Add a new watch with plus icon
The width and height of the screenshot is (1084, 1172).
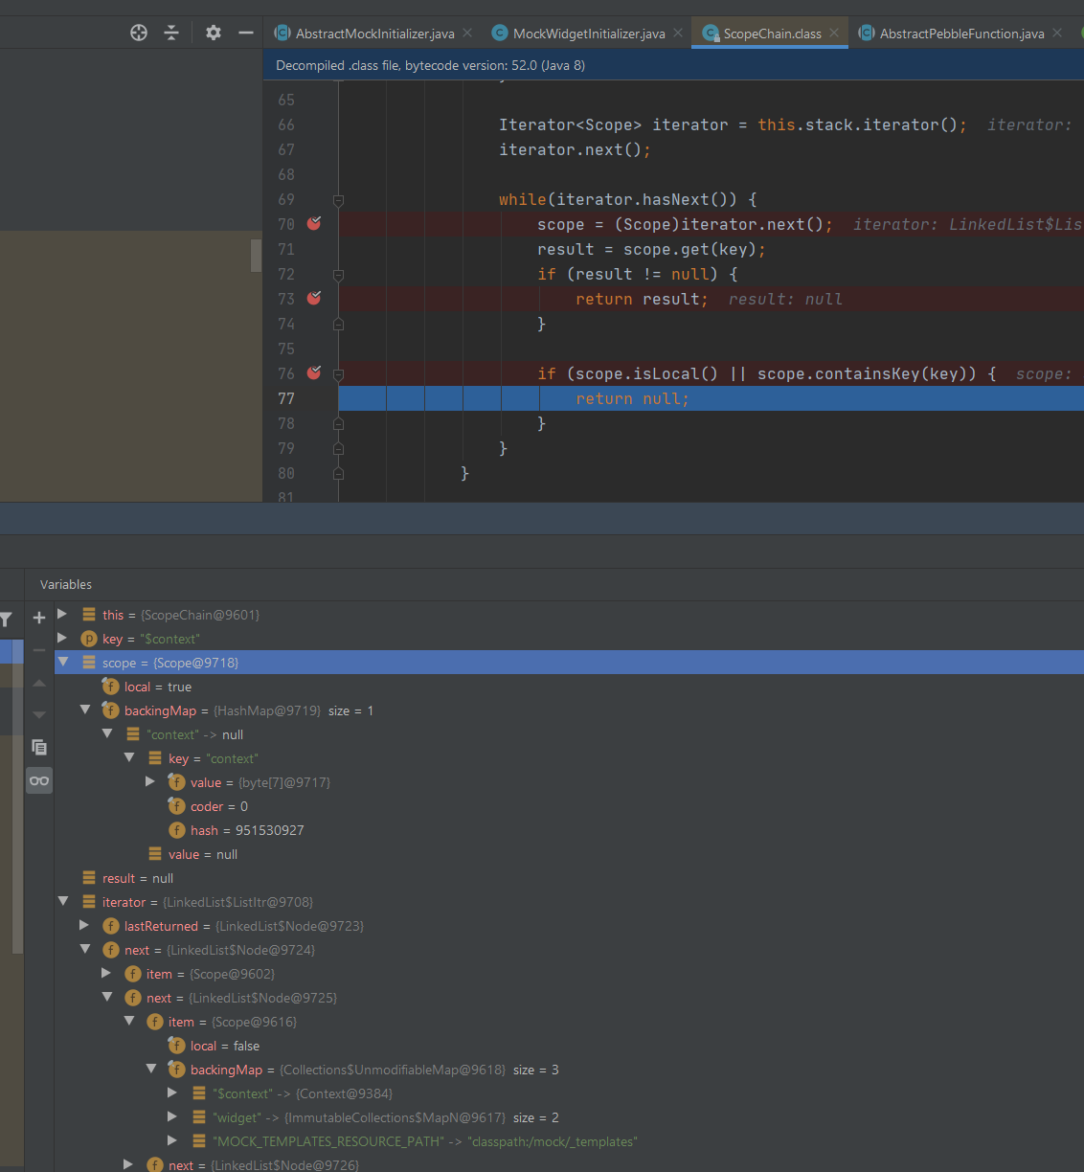tap(39, 618)
